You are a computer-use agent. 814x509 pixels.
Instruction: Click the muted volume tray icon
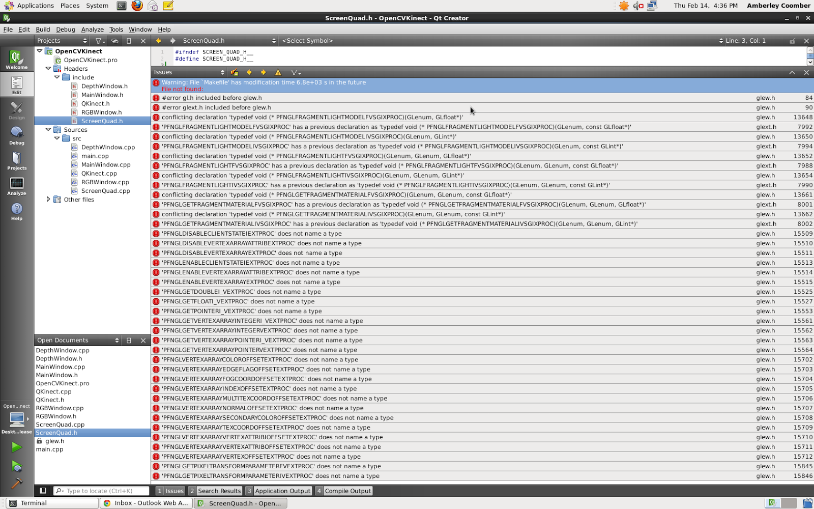point(638,6)
